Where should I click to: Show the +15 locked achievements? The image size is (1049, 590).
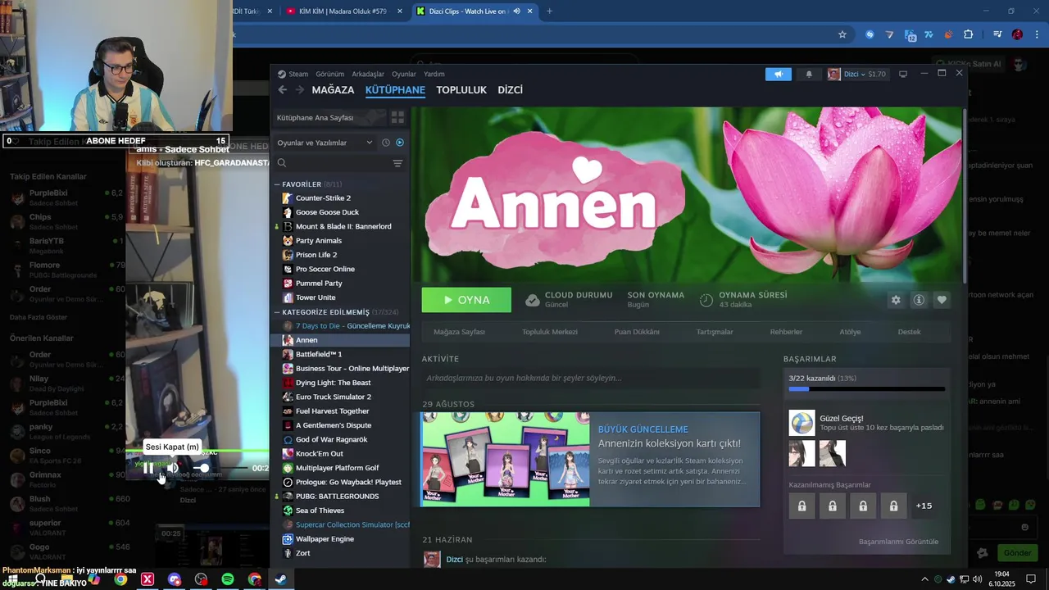pyautogui.click(x=924, y=506)
